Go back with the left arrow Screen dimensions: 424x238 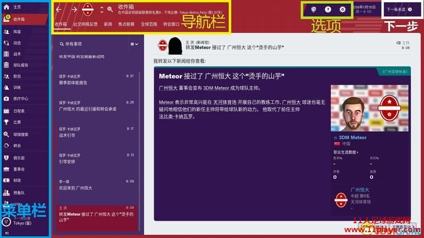coord(59,10)
